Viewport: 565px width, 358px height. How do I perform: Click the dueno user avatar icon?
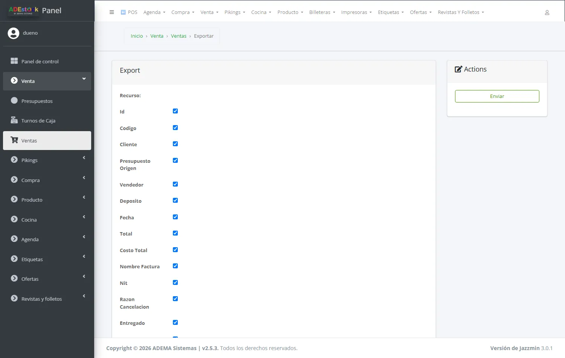(x=14, y=33)
